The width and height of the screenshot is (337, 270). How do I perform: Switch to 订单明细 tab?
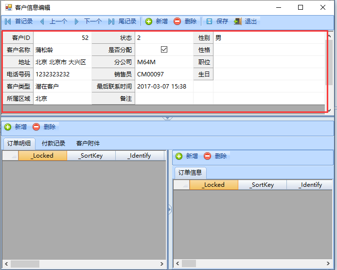tap(19, 144)
